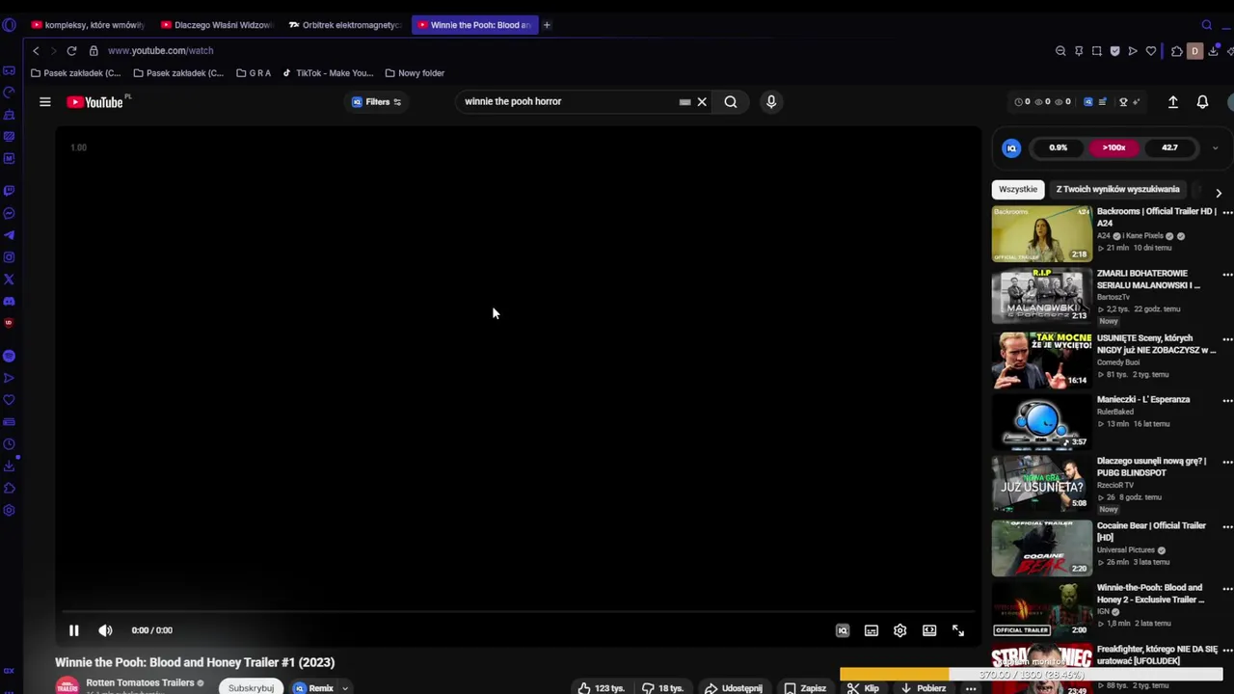Screen dimensions: 1234x694
Task: Open options for Manieczki video
Action: [1227, 400]
